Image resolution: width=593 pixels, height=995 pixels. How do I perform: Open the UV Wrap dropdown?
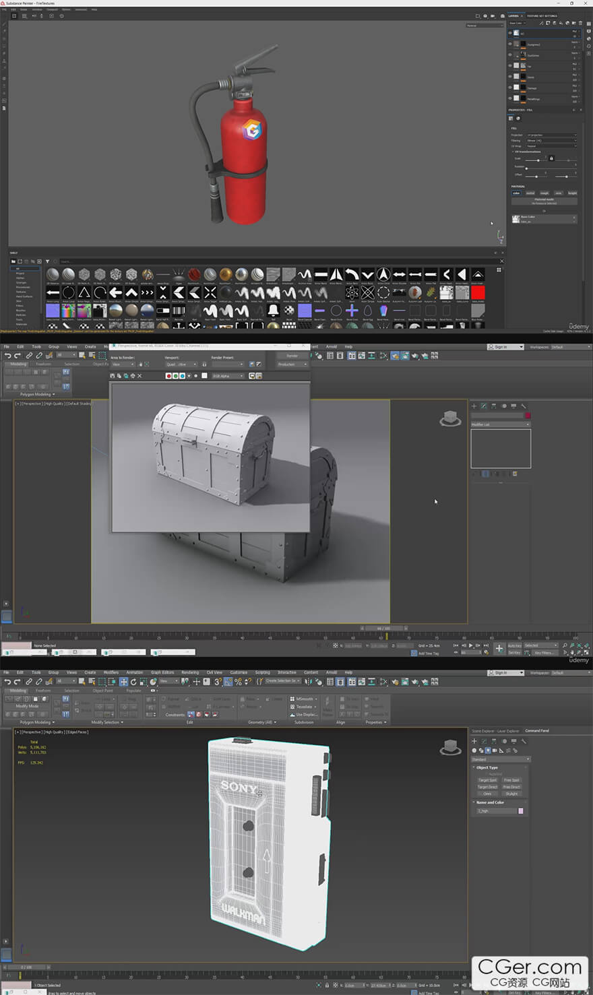coord(552,146)
